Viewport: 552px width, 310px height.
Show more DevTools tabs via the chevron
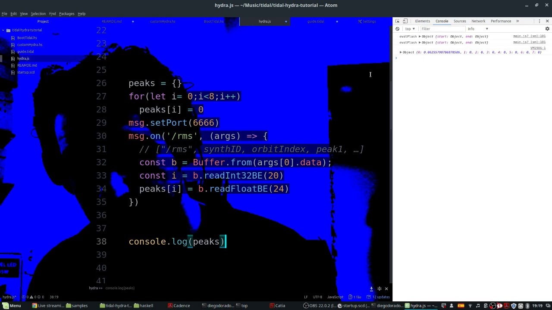pos(517,21)
